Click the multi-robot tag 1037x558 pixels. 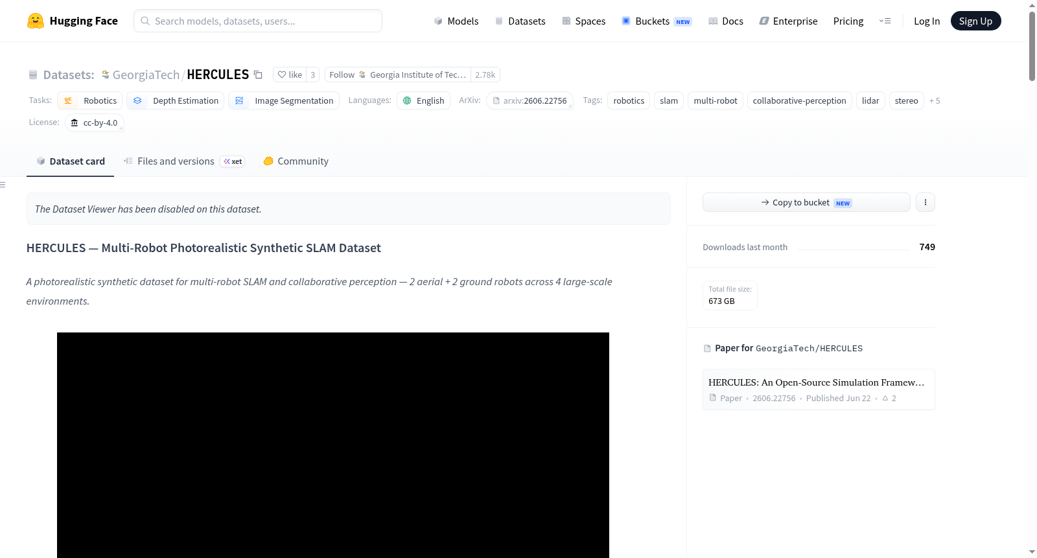716,100
